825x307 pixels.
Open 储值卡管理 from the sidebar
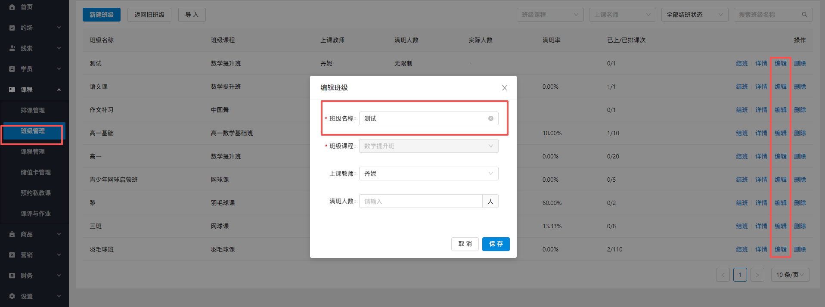pyautogui.click(x=36, y=172)
